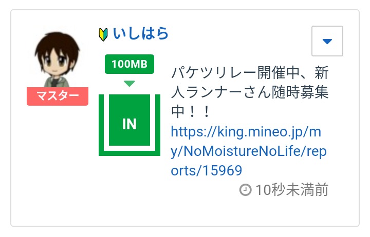370x237 pixels.
Task: Click the green IN tank icon
Action: click(x=129, y=124)
